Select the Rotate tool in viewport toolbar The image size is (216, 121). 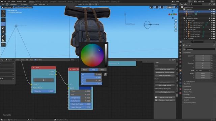click(x=3, y=24)
